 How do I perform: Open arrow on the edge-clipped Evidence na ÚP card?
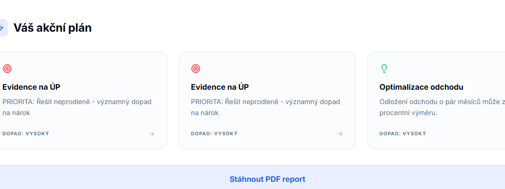pos(151,134)
